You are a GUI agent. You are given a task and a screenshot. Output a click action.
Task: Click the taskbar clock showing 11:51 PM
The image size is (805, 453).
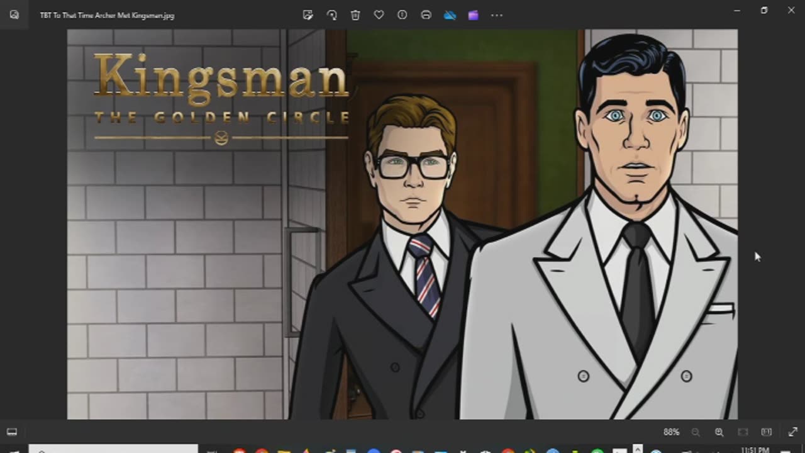point(755,450)
